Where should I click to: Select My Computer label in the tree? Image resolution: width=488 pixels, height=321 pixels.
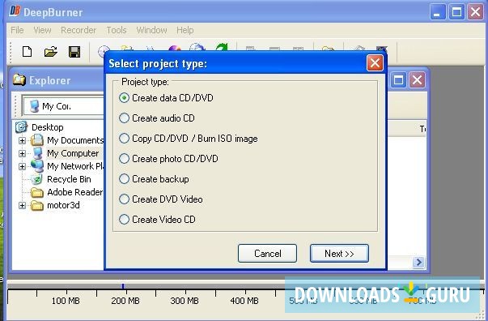click(x=73, y=153)
